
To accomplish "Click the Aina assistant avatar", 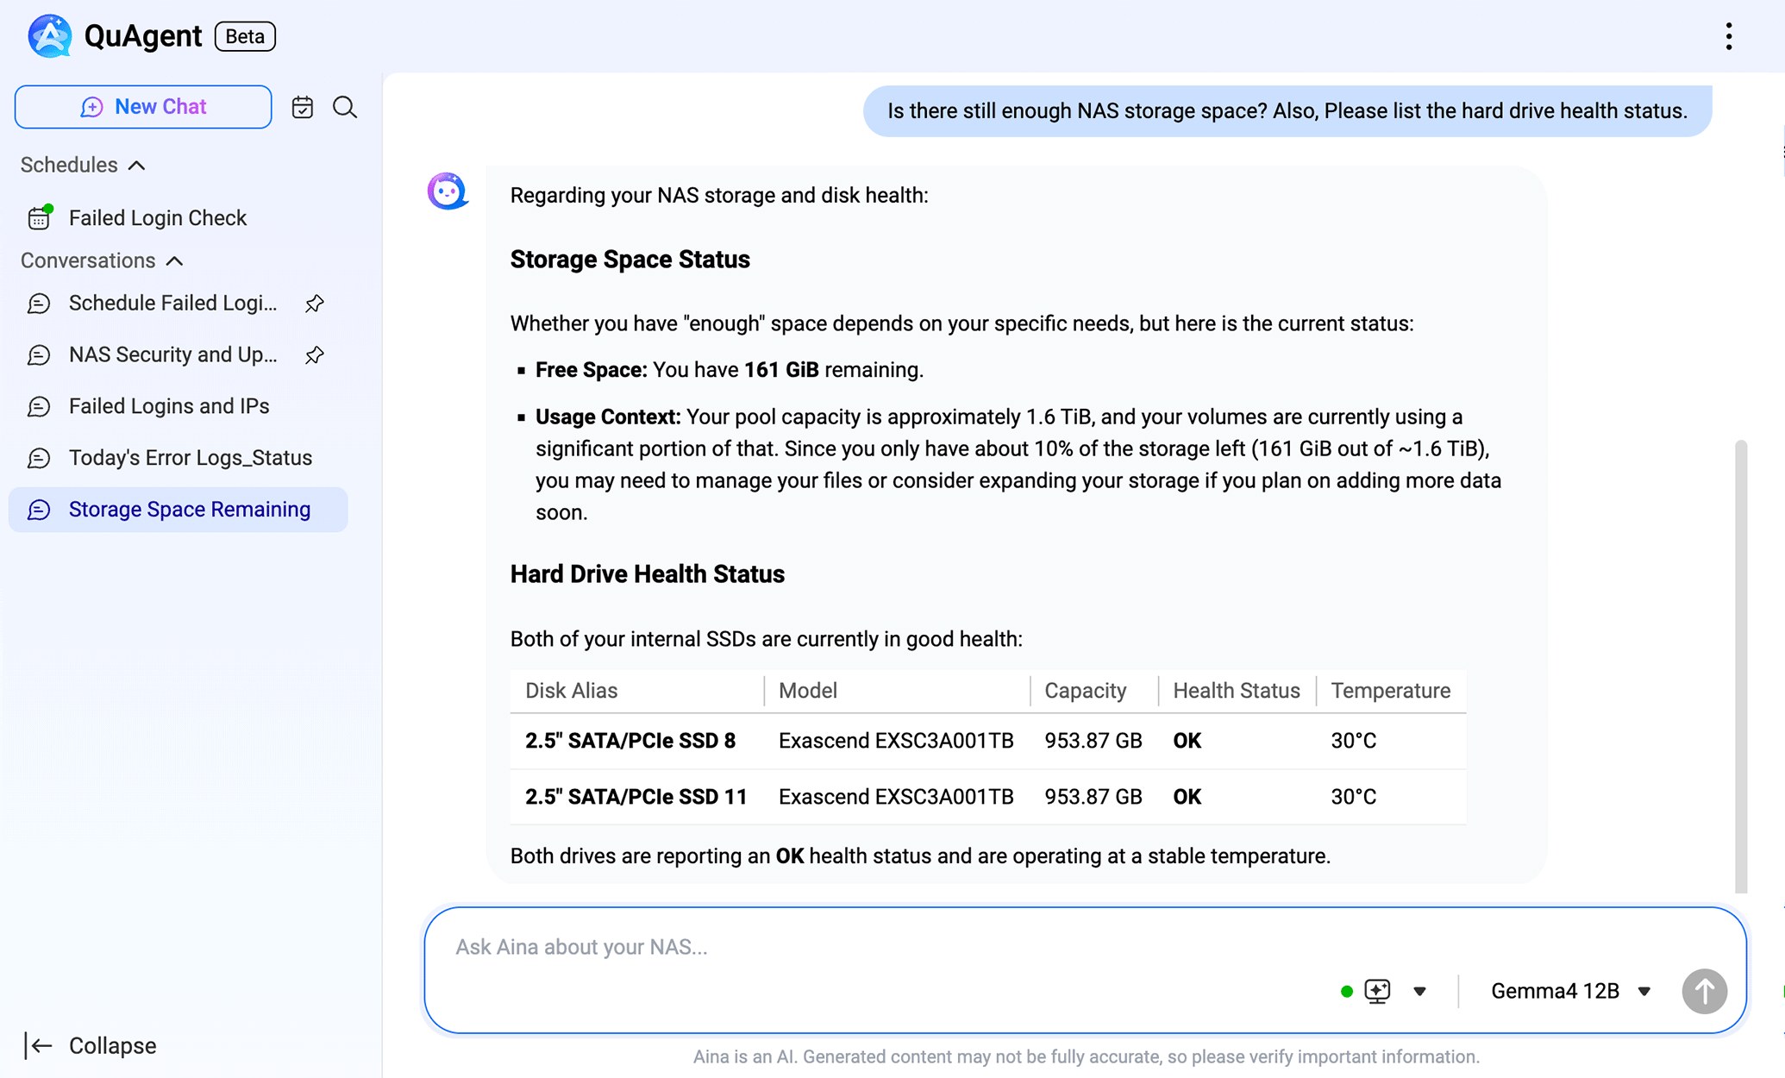I will click(448, 191).
